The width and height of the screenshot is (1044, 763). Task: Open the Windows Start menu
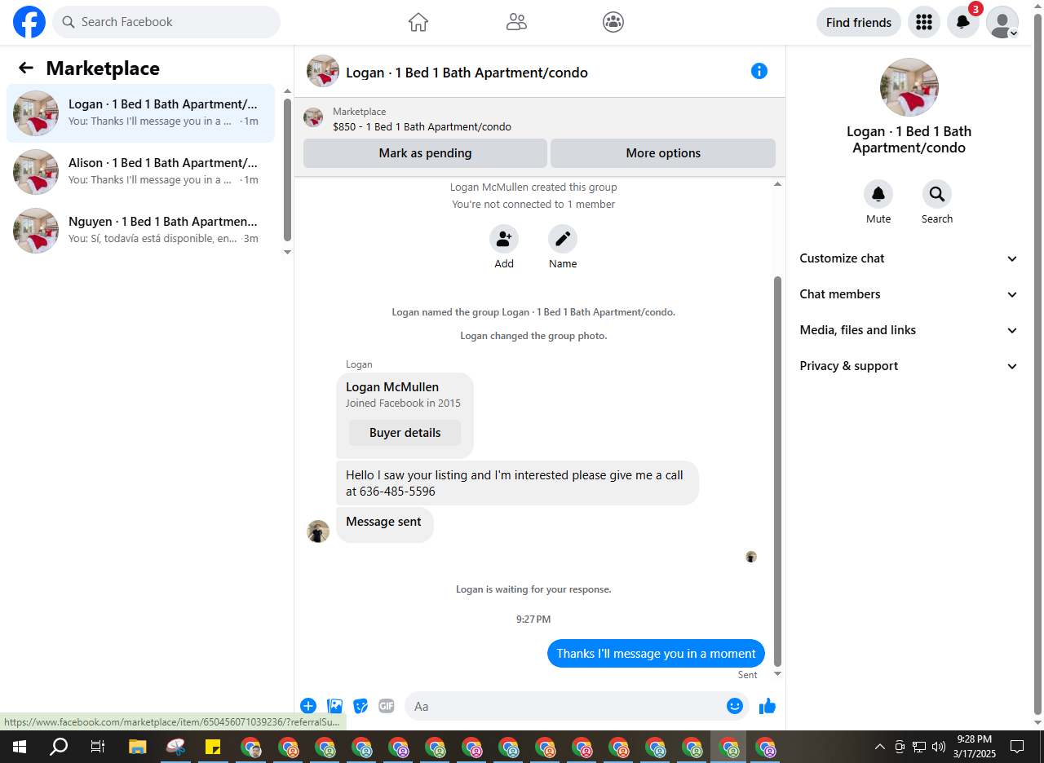19,747
